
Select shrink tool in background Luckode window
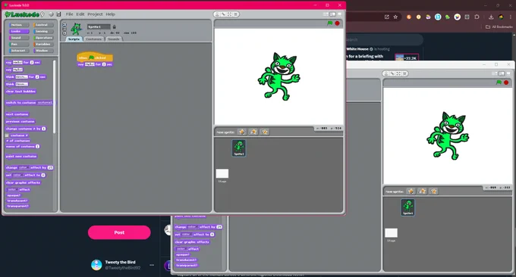[x=404, y=73]
